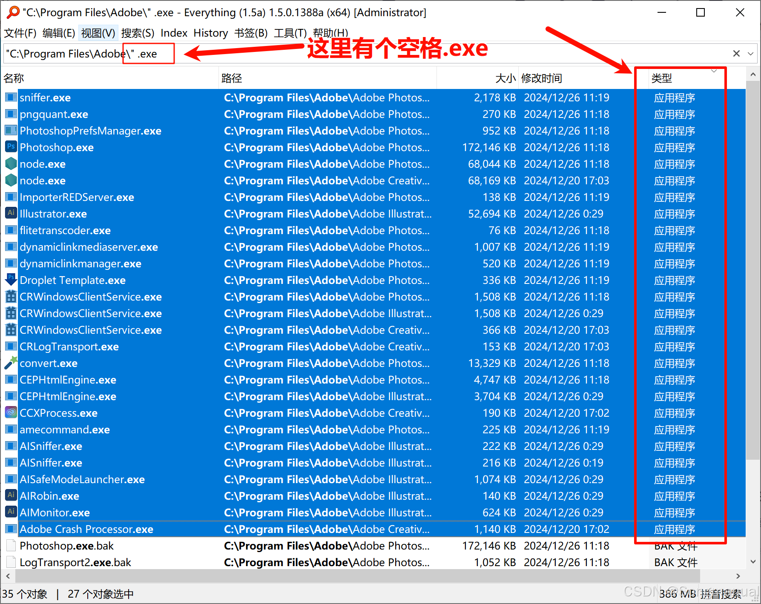Click the 27 个对象选中 status bar text

tap(101, 594)
